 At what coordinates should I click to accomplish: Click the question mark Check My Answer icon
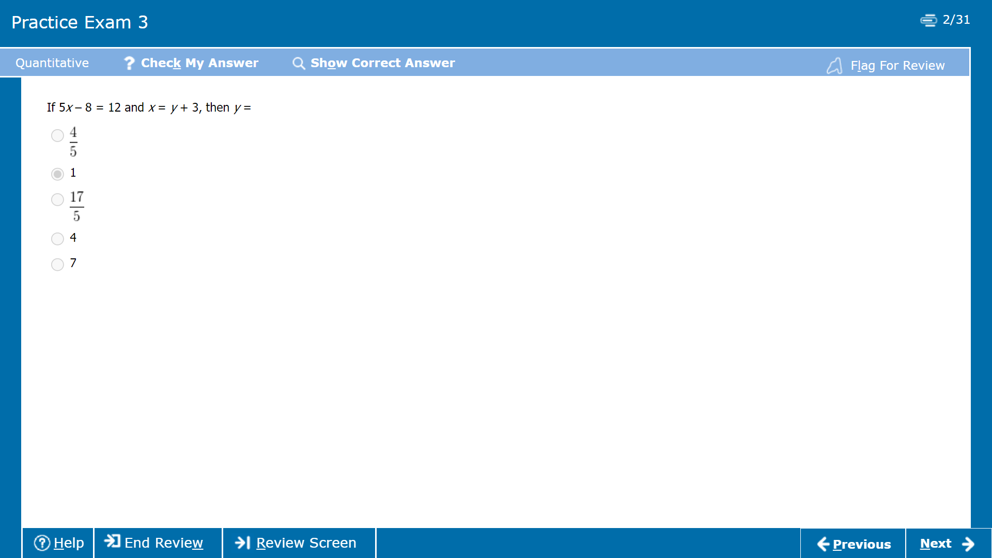tap(129, 63)
